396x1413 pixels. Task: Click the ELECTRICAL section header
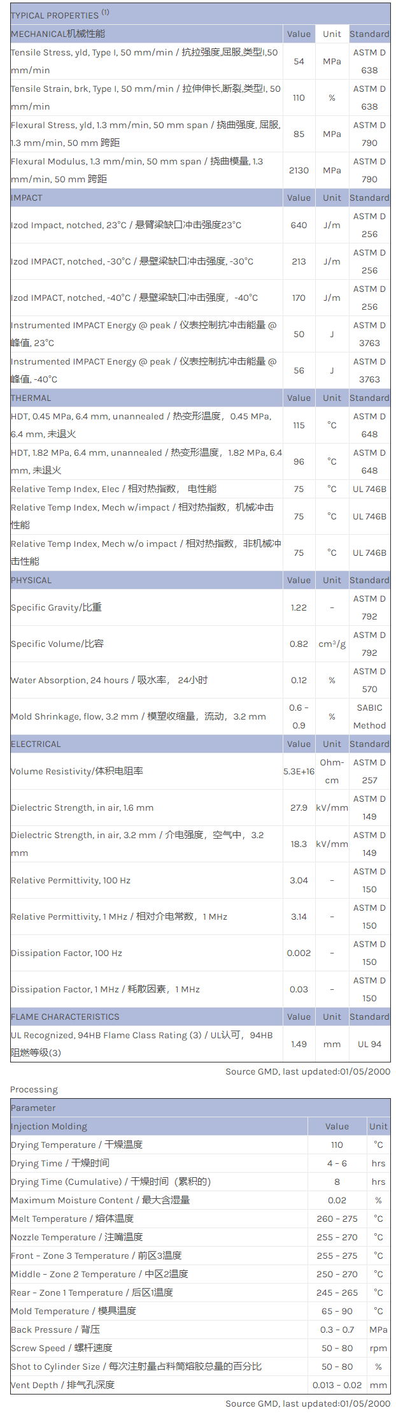pyautogui.click(x=36, y=744)
